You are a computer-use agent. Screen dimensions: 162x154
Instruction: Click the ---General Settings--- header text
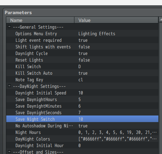coord(38,27)
